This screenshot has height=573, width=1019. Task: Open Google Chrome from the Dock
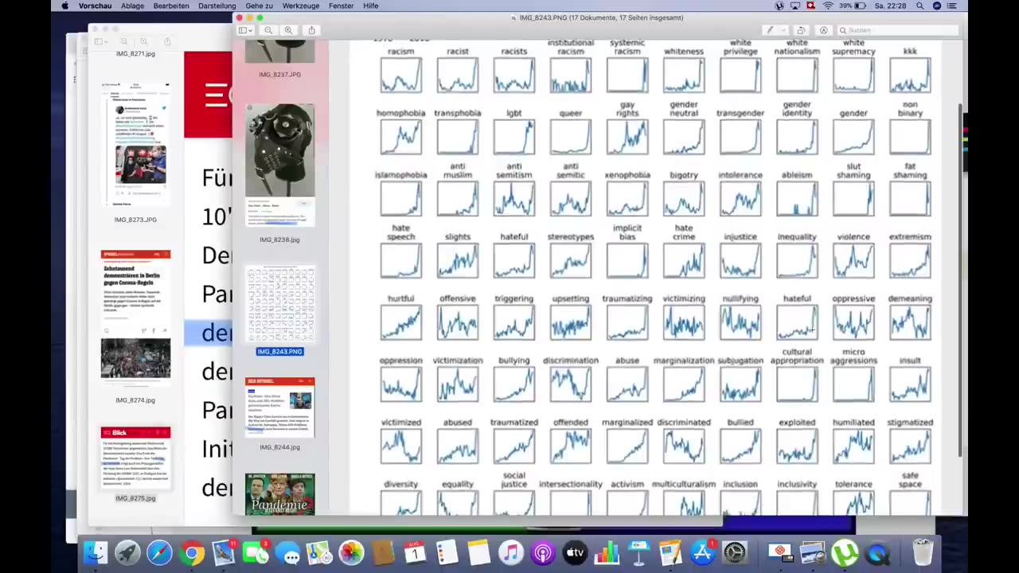[x=191, y=552]
